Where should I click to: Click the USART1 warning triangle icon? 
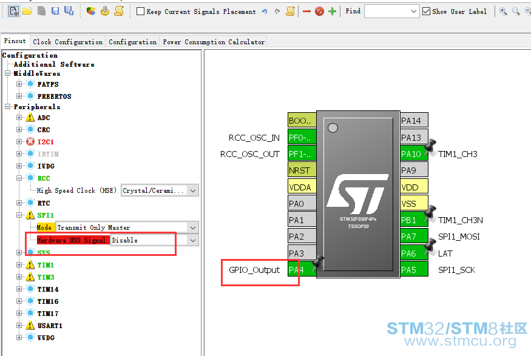[x=30, y=326]
